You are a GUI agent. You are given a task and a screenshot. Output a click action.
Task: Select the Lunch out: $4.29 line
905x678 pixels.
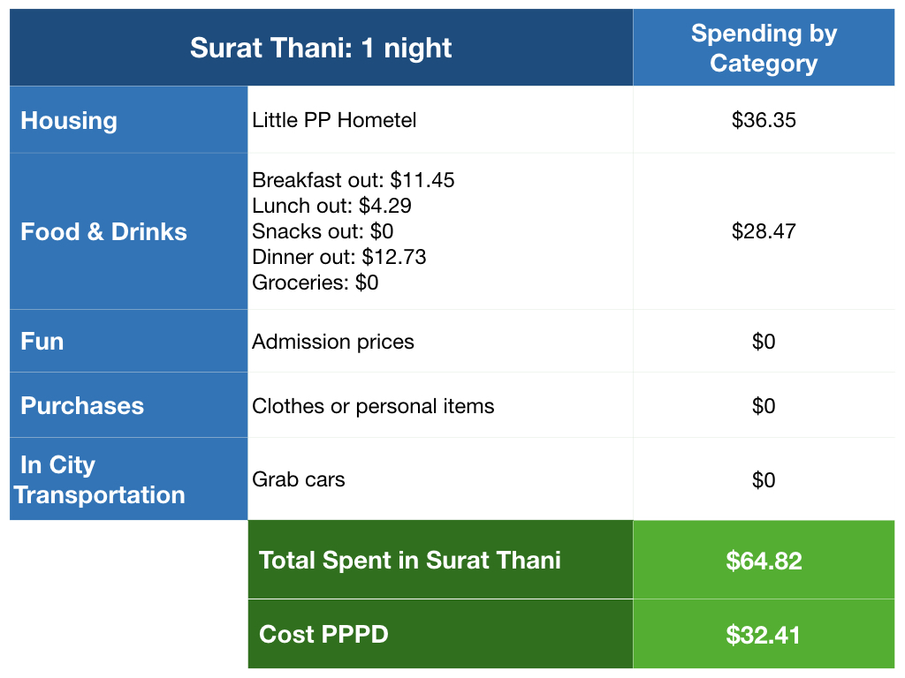(331, 206)
